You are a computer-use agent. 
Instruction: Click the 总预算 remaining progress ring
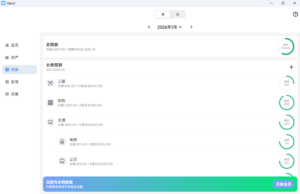click(285, 46)
